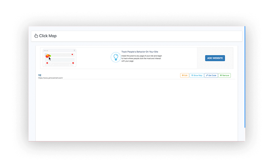Click the lightbulb icon in the banner
Screen dimensions: 275x162
(115, 57)
